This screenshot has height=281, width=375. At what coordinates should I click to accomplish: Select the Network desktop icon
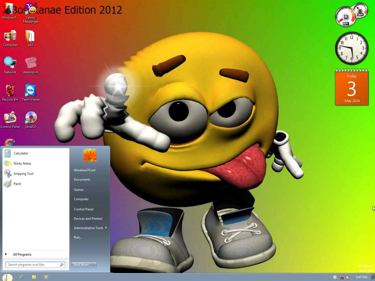point(10,65)
